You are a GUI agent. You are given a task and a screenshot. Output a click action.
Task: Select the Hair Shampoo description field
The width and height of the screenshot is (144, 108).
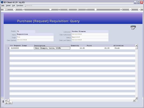pos(52,48)
